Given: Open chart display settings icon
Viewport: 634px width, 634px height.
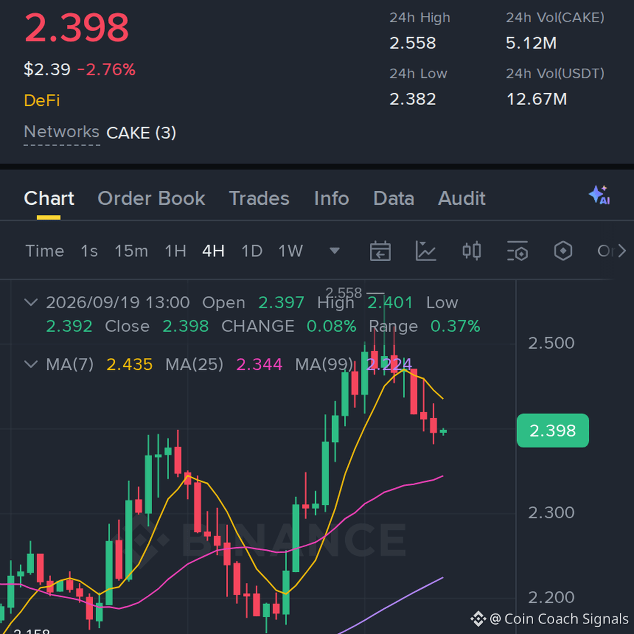Looking at the screenshot, I should coord(517,251).
